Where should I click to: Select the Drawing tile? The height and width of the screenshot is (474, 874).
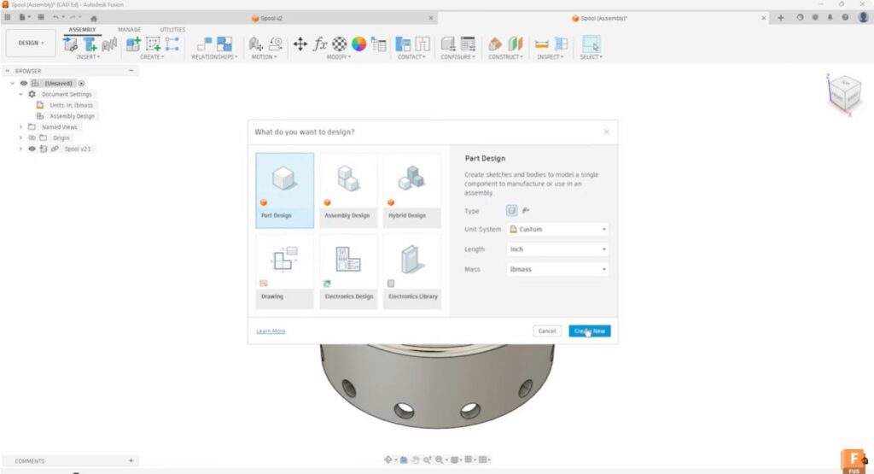(285, 272)
